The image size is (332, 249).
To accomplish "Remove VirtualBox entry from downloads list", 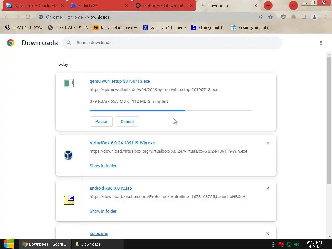I will point(267,143).
